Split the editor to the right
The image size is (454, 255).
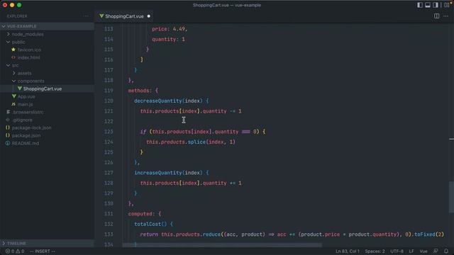tap(437, 16)
